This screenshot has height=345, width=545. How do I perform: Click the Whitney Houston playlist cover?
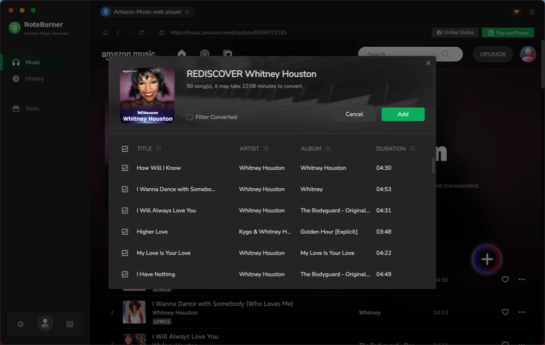click(x=147, y=95)
